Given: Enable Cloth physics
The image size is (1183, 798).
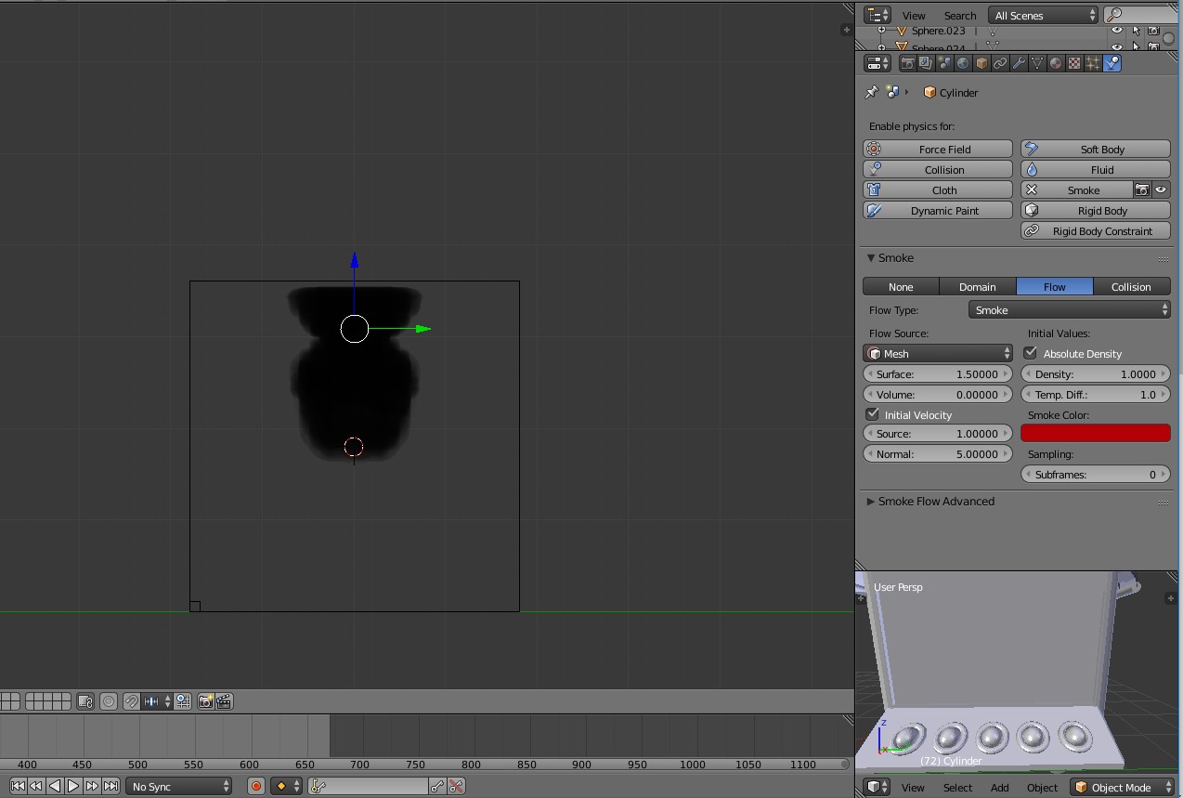Looking at the screenshot, I should 938,190.
